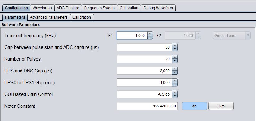Screen dimensions: 256x121
Task: Open the top-level Calibration tab
Action: pos(129,8)
